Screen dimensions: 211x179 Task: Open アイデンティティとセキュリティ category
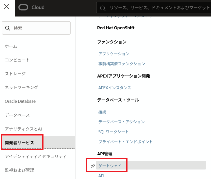click(x=35, y=156)
